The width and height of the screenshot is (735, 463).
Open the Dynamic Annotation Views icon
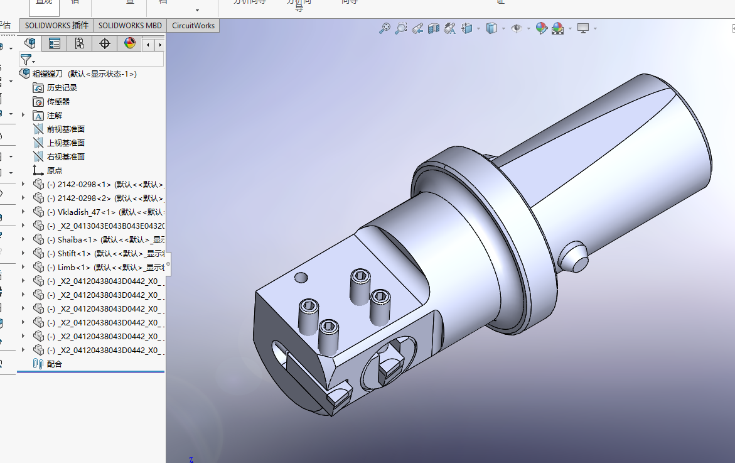pos(450,29)
